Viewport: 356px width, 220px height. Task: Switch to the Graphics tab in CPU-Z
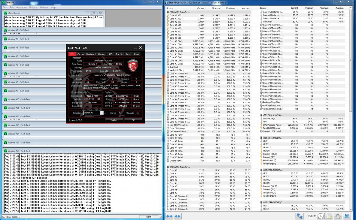click(x=120, y=54)
